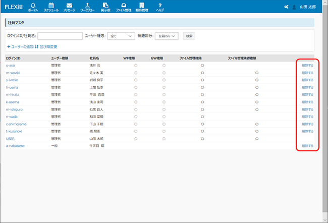Open the m-ishiguro login ID
Screen dimensions: 328x223
pos(14,109)
